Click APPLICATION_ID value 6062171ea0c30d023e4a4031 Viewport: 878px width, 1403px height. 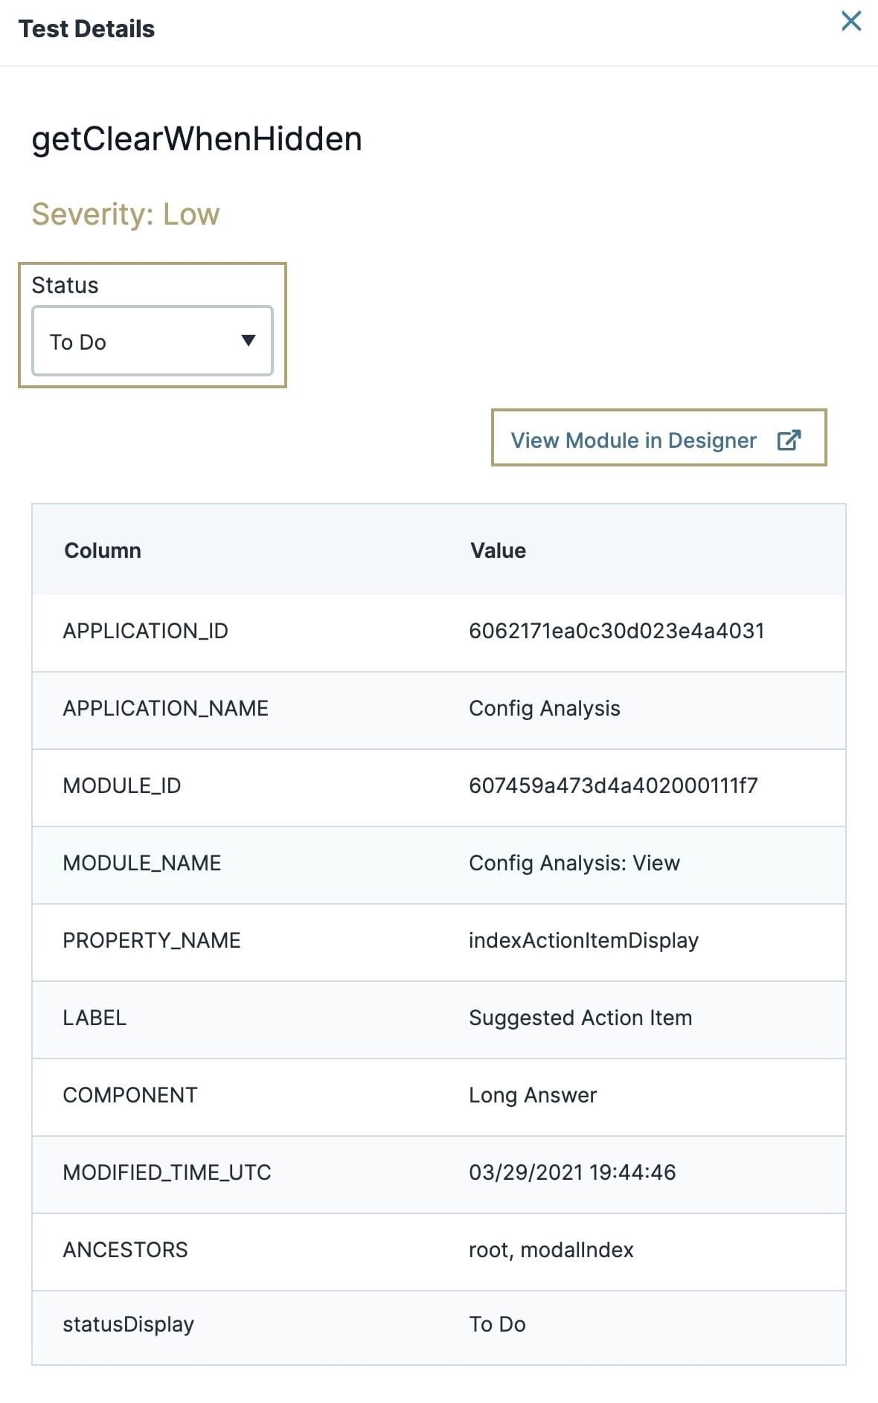tap(616, 631)
